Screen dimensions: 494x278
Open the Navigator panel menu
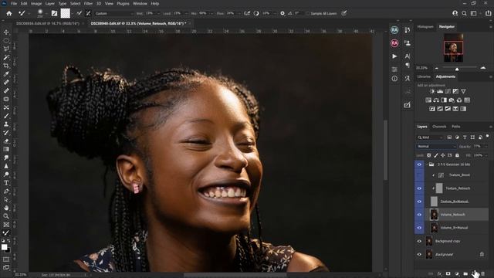click(x=490, y=27)
